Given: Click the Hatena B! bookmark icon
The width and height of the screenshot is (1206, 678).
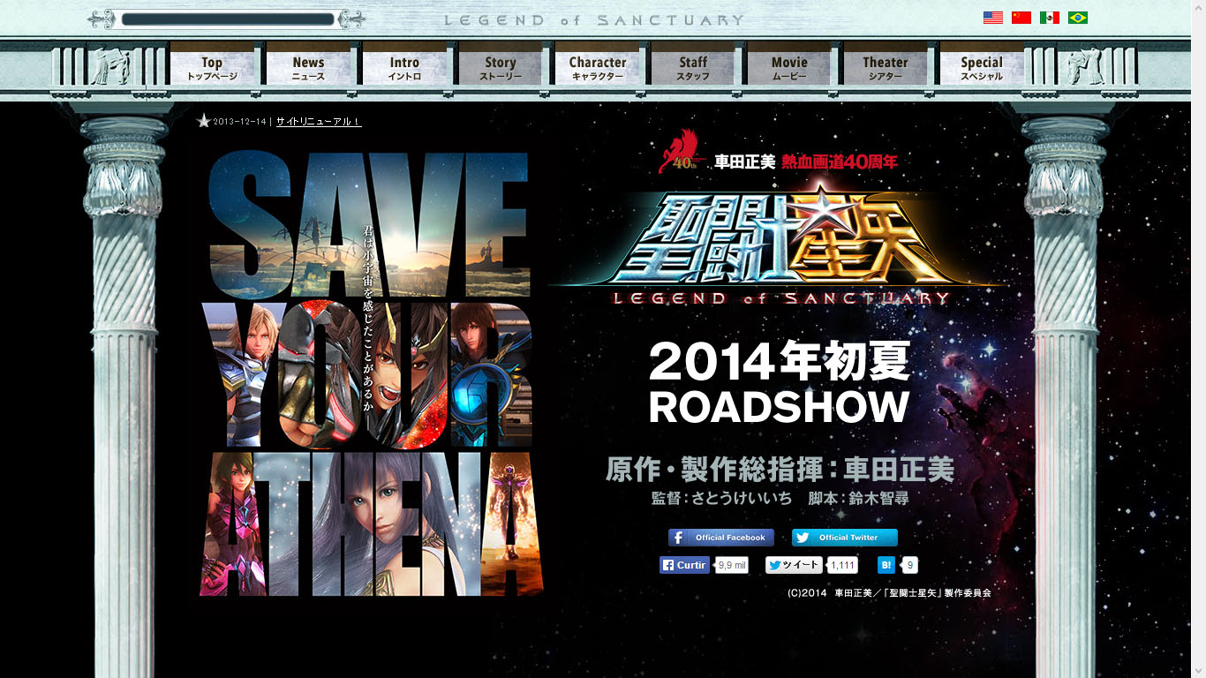Looking at the screenshot, I should [x=886, y=565].
